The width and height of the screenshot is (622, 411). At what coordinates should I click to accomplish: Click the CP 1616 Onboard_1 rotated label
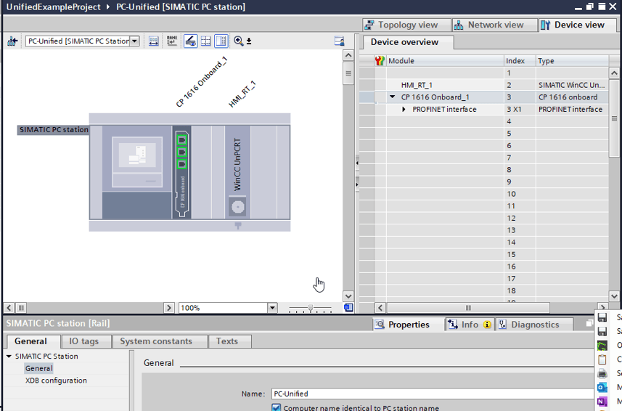click(201, 83)
